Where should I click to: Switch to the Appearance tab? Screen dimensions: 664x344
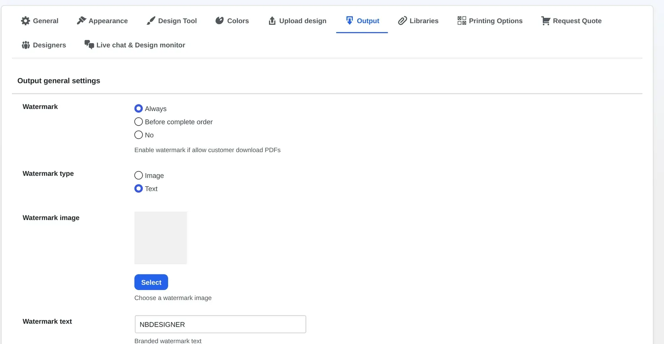pyautogui.click(x=103, y=21)
